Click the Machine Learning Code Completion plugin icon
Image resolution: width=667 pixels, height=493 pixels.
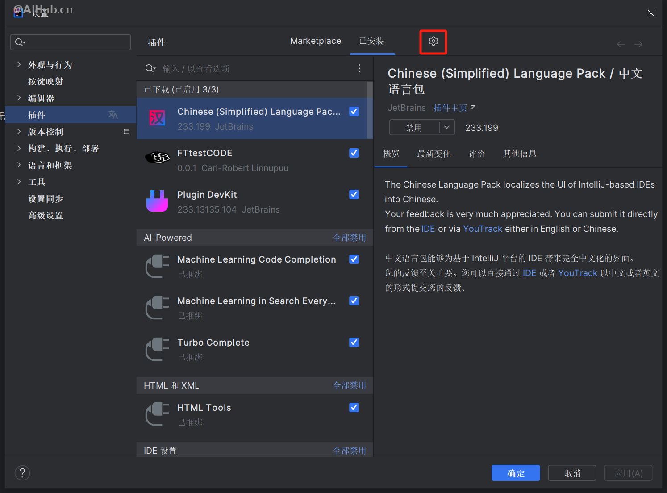(157, 266)
